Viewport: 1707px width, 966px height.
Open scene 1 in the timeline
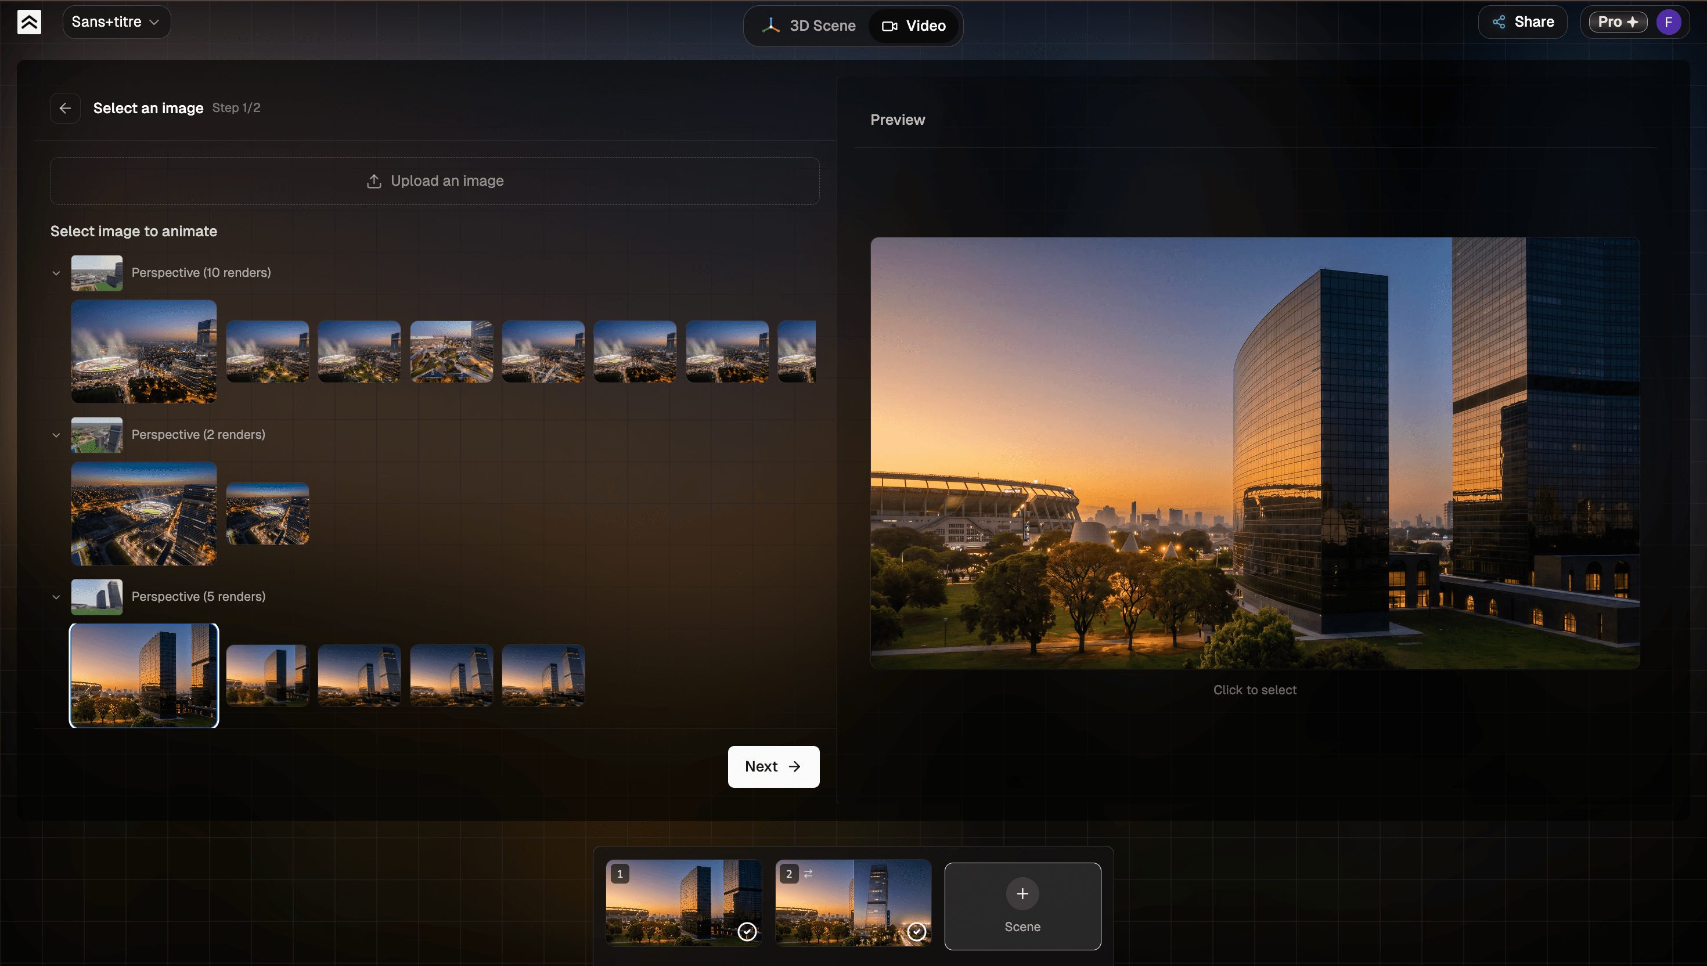tap(683, 902)
